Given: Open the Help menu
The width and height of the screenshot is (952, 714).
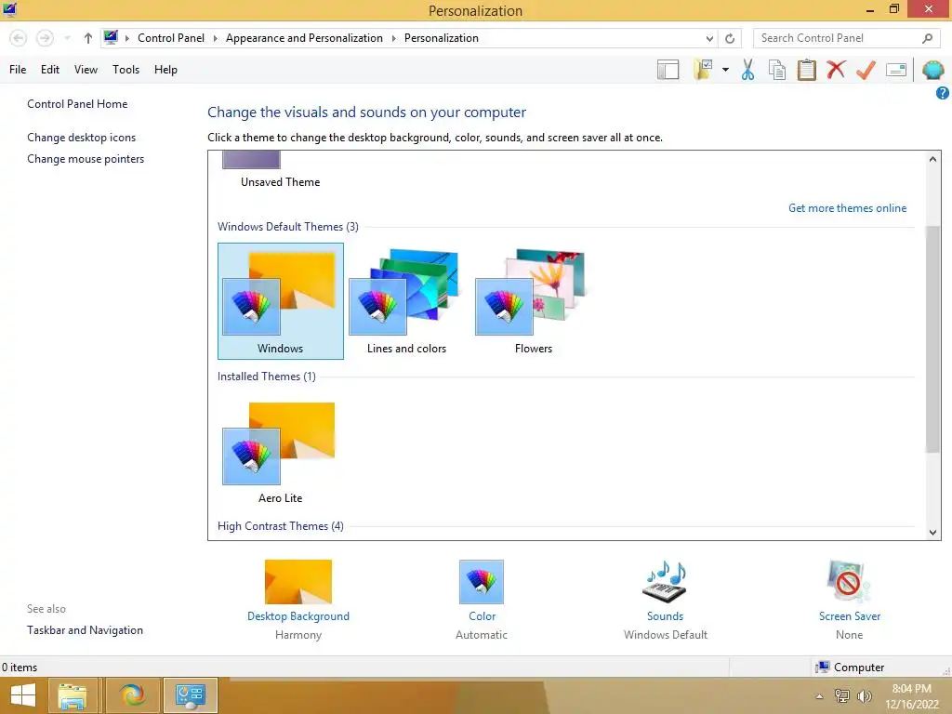Looking at the screenshot, I should (x=165, y=70).
